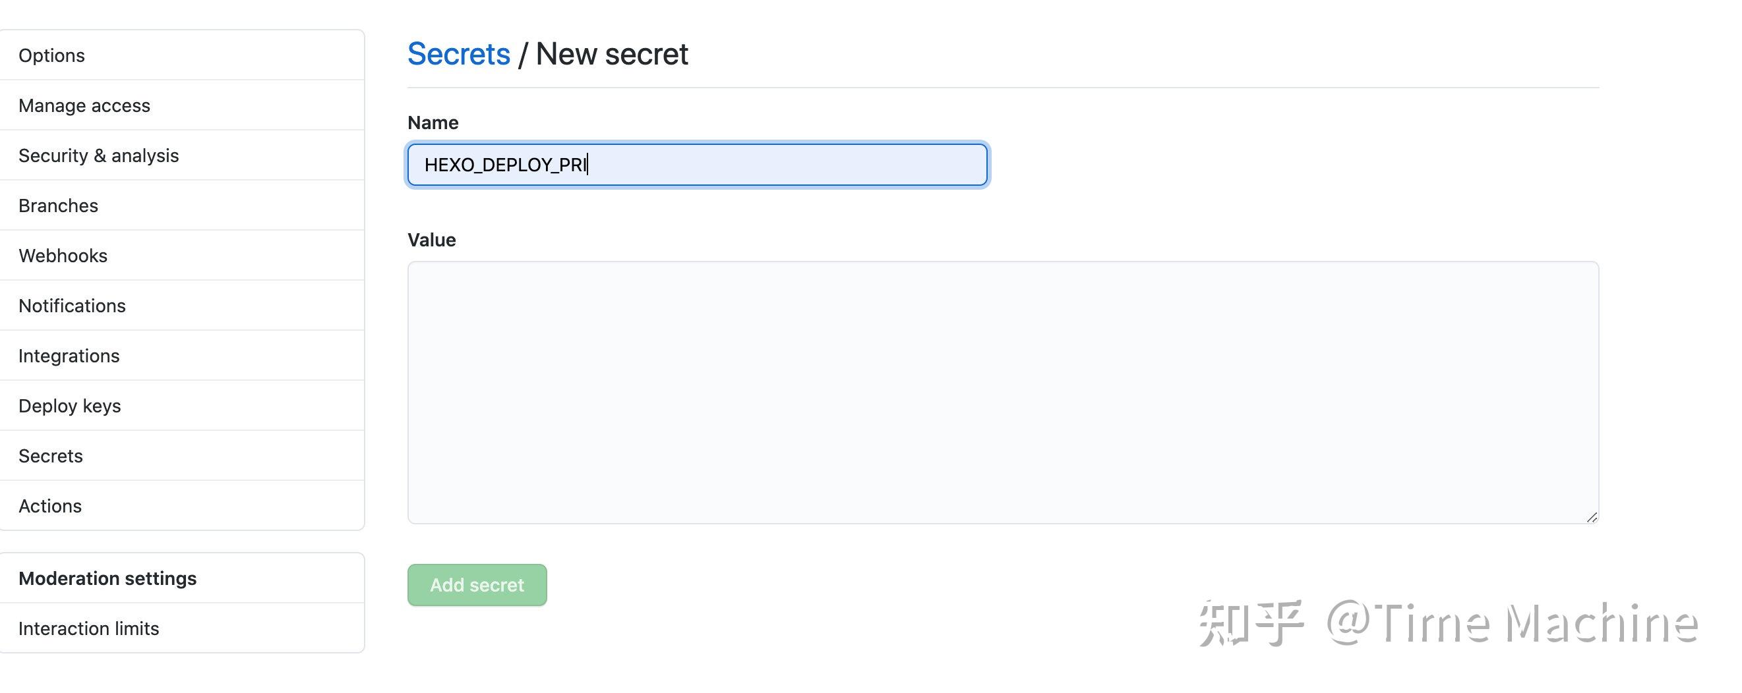Open Security & analysis section
The height and width of the screenshot is (693, 1742).
99,155
